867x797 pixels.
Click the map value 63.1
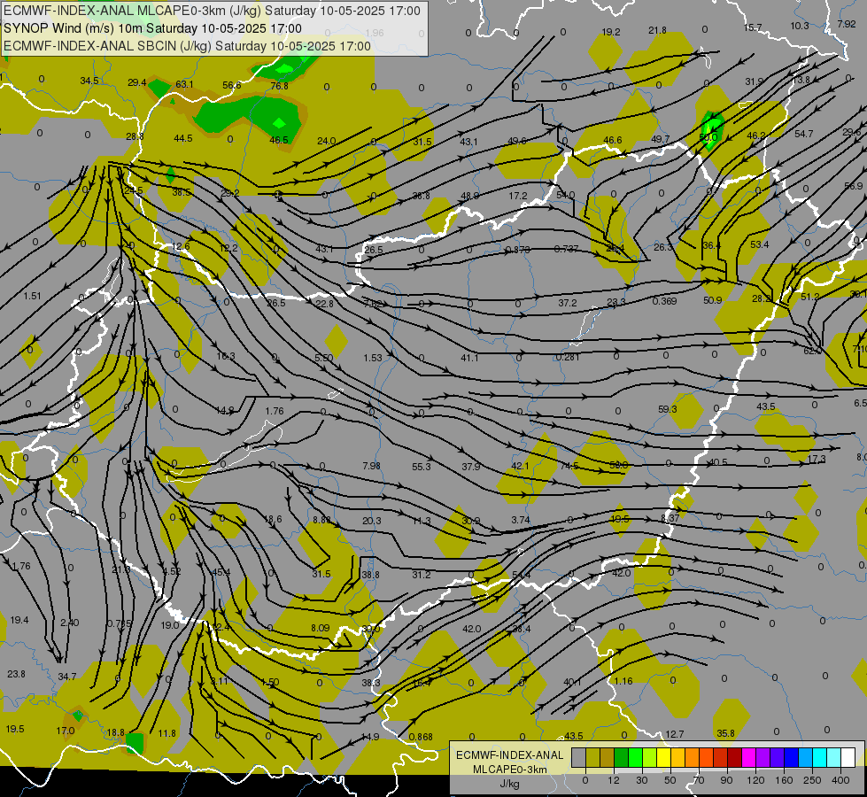click(184, 84)
